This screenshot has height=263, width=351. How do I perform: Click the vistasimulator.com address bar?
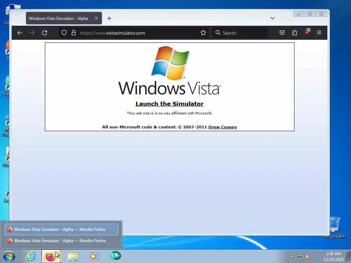pyautogui.click(x=134, y=33)
